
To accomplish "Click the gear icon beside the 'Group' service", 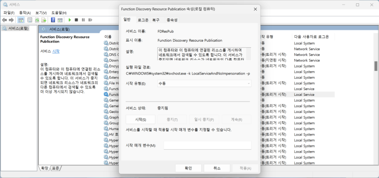I will tap(106, 123).
